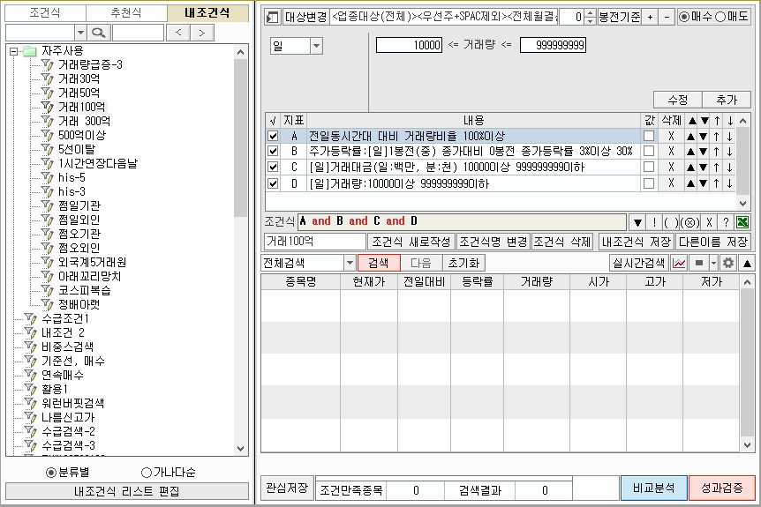Viewport: 761px width, 507px height.
Task: Uncheck condition B checkbox
Action: [274, 152]
